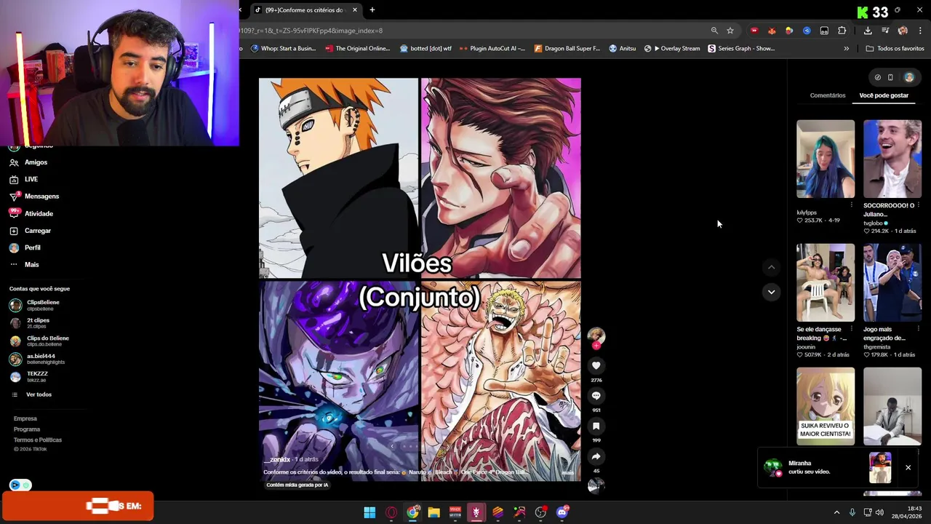Expand the Empresa footer section

click(25, 418)
